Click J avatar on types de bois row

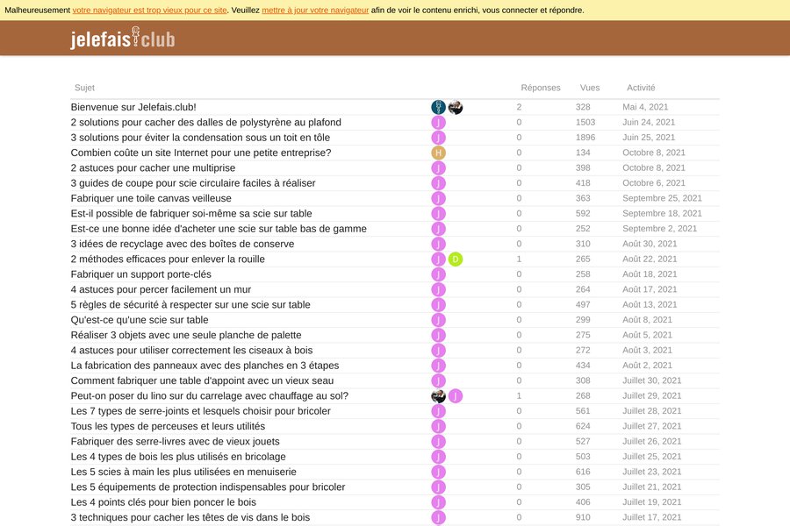click(438, 457)
